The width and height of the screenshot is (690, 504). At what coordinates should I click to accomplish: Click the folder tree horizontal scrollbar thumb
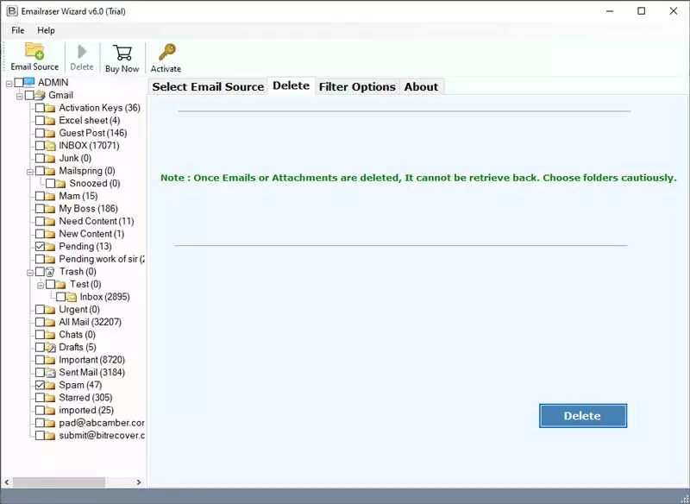[59, 482]
